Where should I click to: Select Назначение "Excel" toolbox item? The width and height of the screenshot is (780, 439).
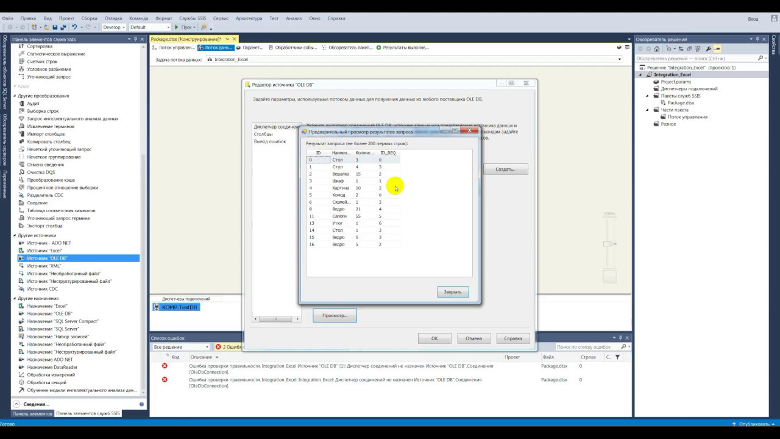47,306
